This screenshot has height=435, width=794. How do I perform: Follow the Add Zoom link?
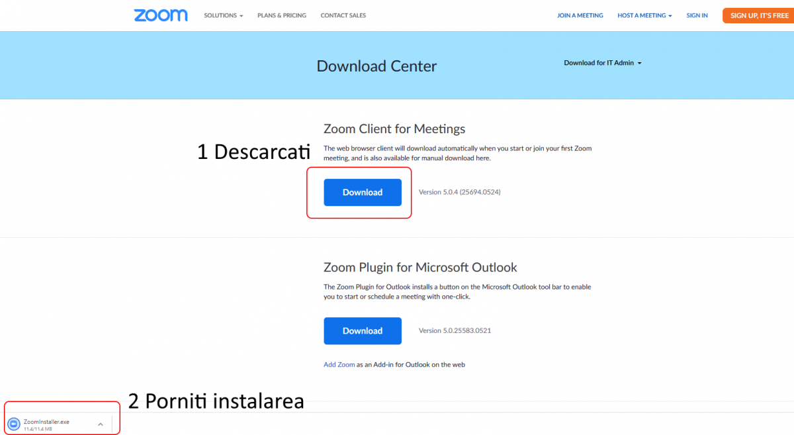coord(339,365)
